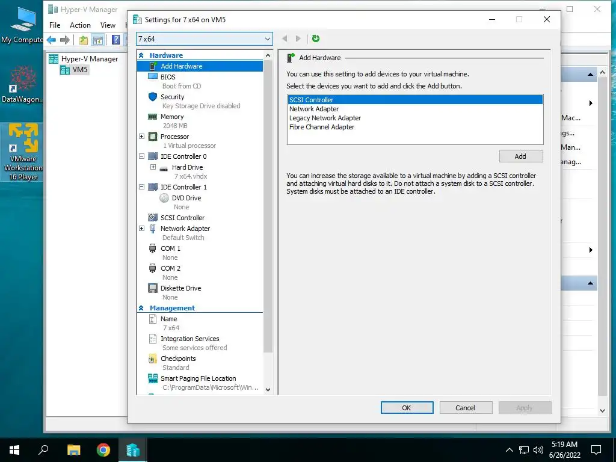616x462 pixels.
Task: Open the Action menu
Action: tap(80, 25)
